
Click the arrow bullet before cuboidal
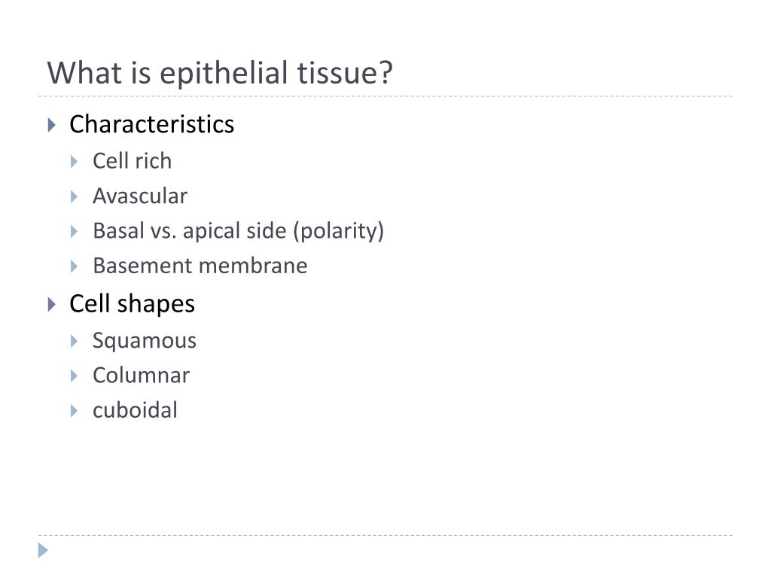[74, 411]
